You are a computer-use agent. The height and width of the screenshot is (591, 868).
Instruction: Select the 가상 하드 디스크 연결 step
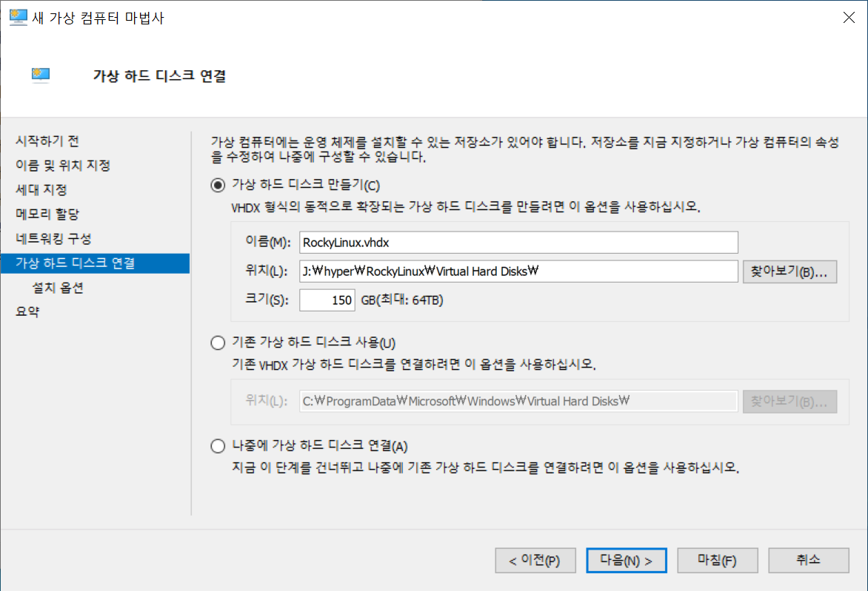tap(96, 263)
